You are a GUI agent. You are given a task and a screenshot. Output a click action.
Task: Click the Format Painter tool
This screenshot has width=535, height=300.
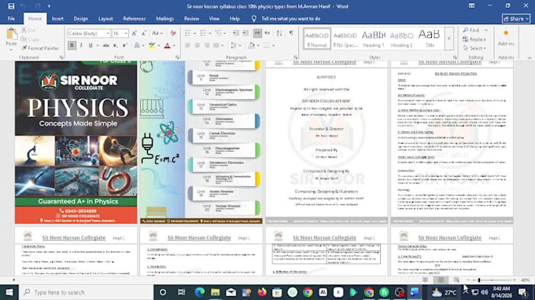pos(40,49)
